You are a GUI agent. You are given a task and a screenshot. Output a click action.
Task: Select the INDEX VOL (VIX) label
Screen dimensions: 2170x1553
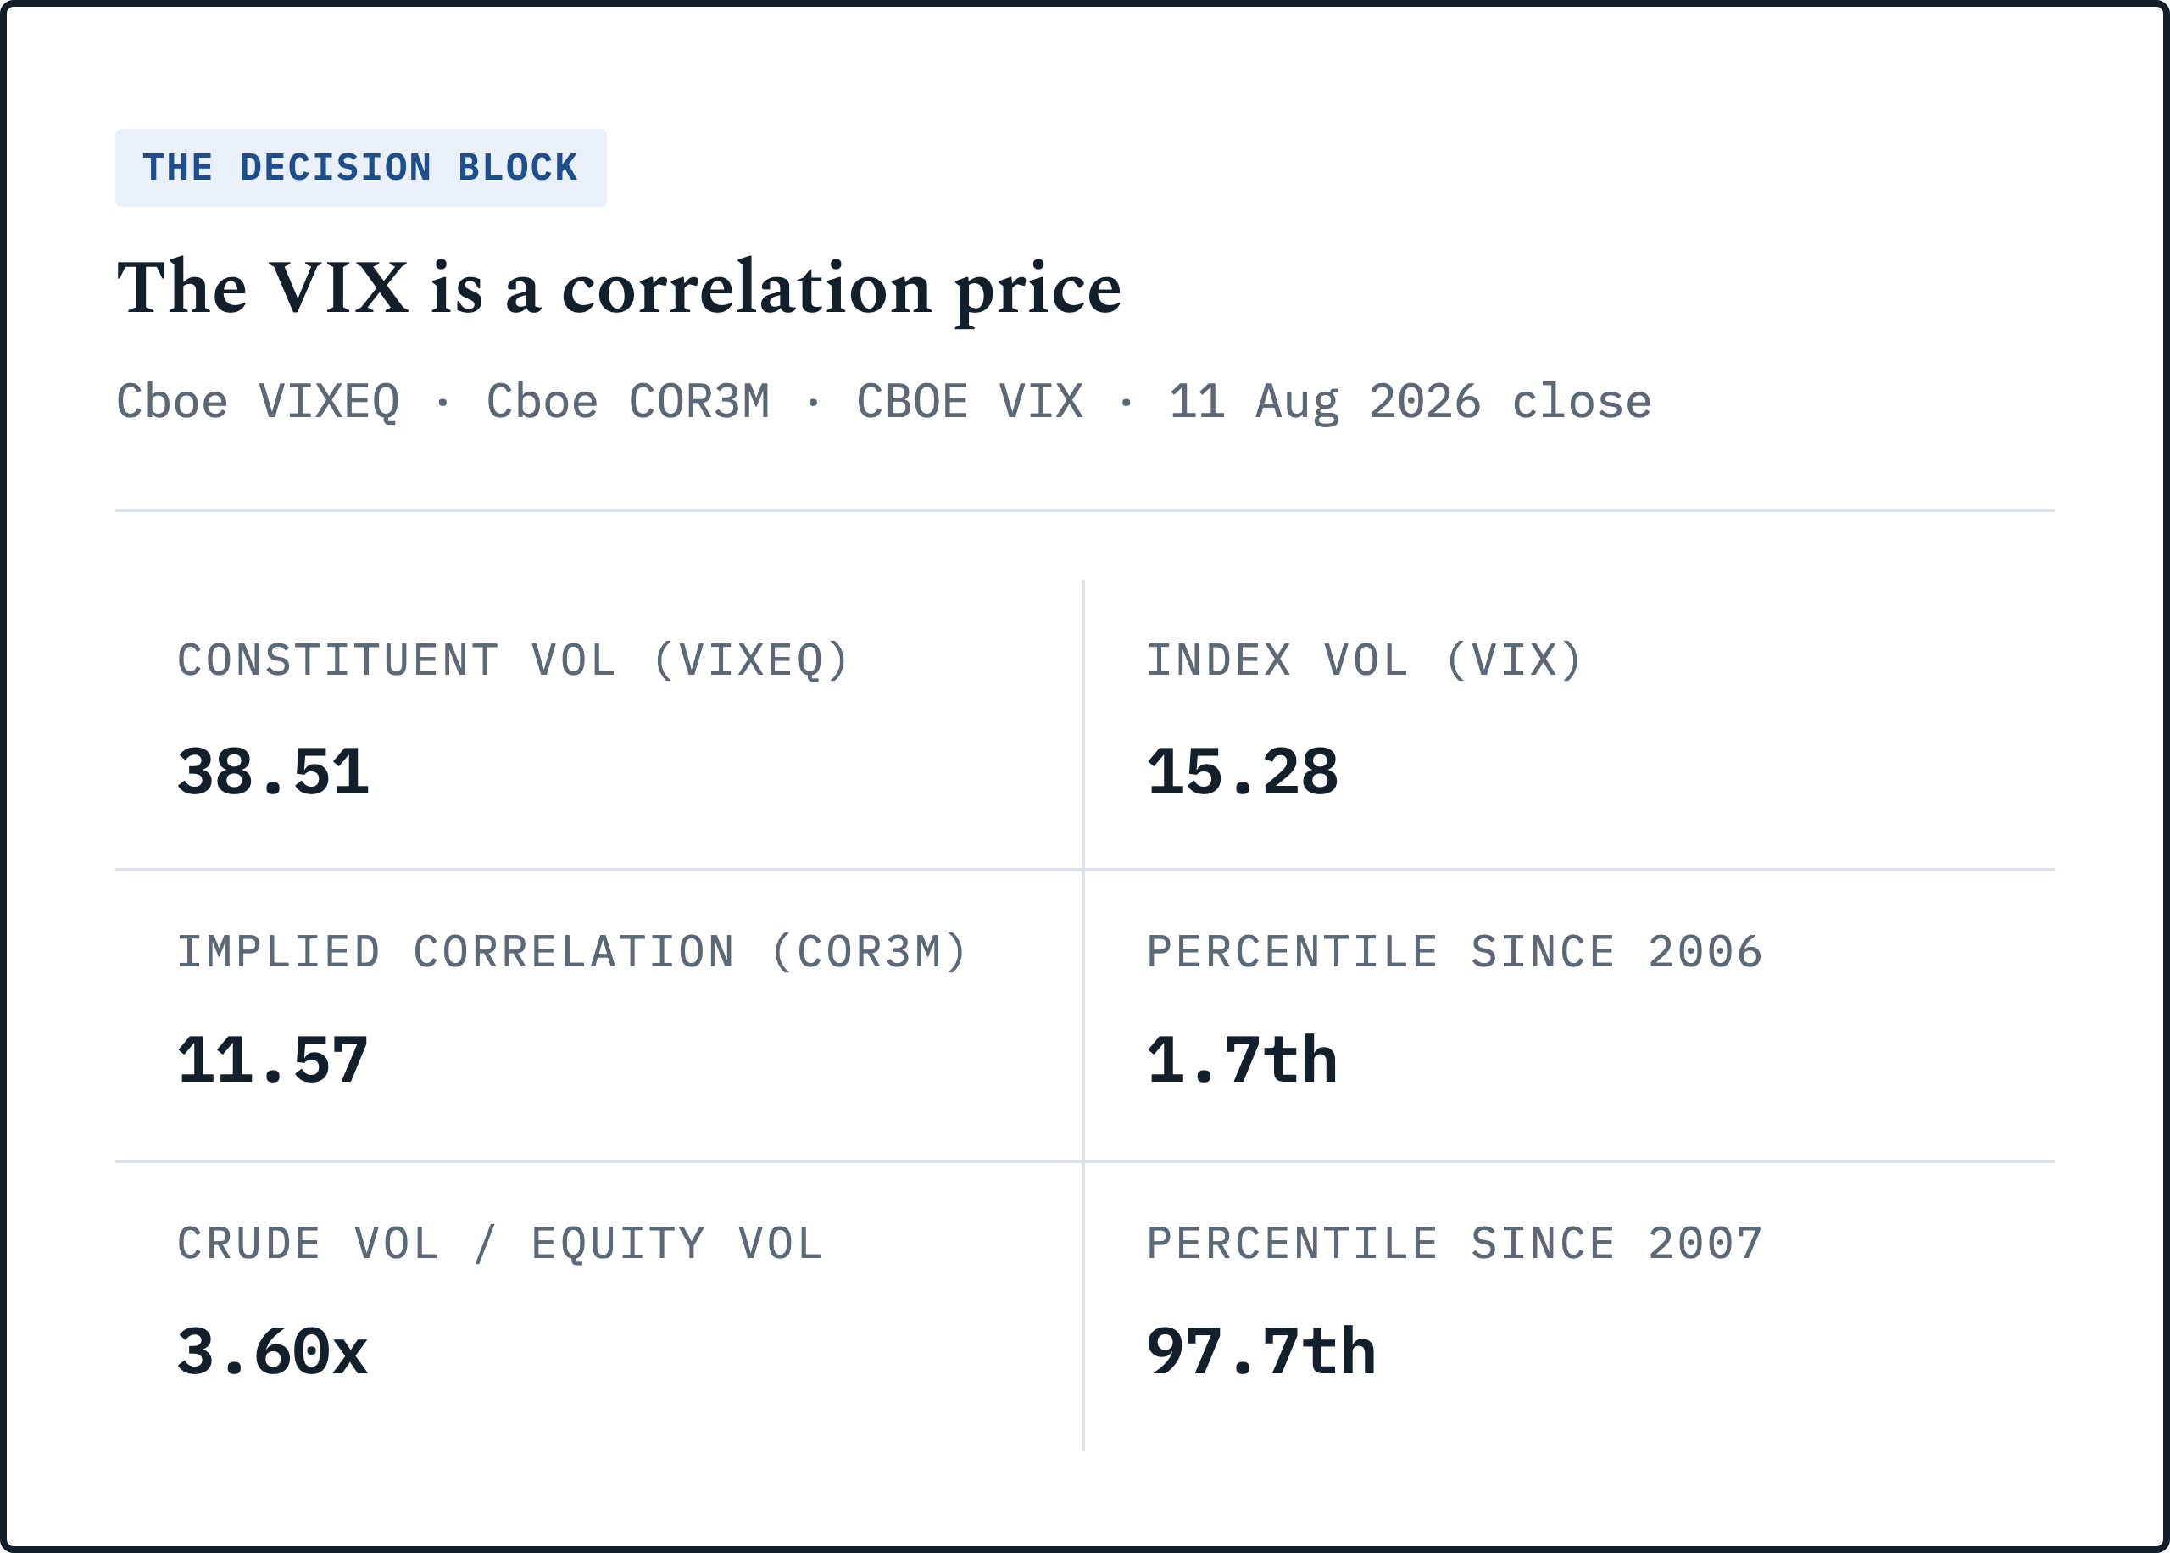[x=1365, y=661]
